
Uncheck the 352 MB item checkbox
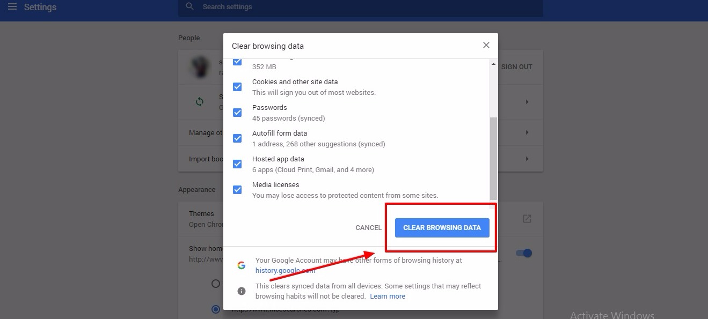[237, 62]
